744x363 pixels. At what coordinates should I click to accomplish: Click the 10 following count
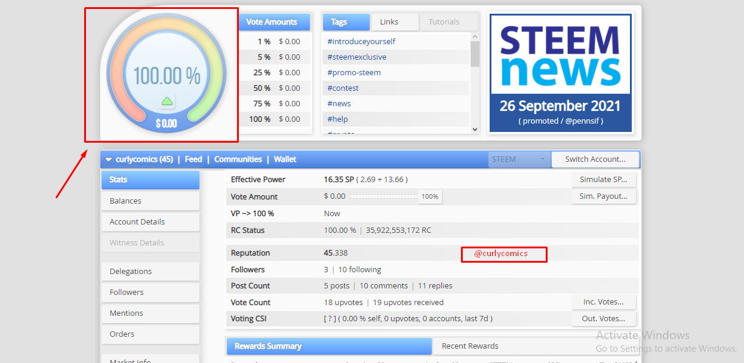tap(359, 270)
